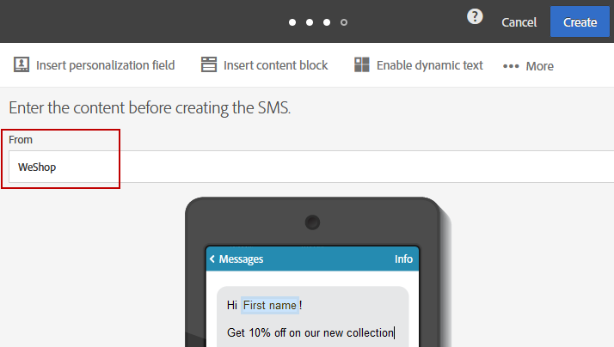Click the help question mark icon

point(475,17)
